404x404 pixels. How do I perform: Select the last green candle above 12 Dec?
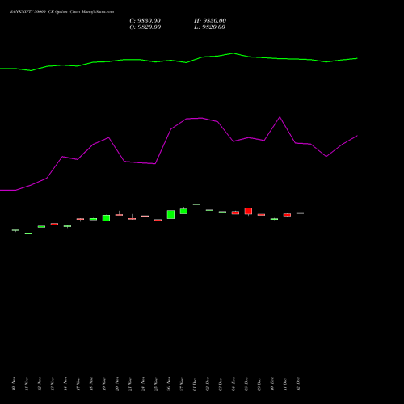pos(300,213)
